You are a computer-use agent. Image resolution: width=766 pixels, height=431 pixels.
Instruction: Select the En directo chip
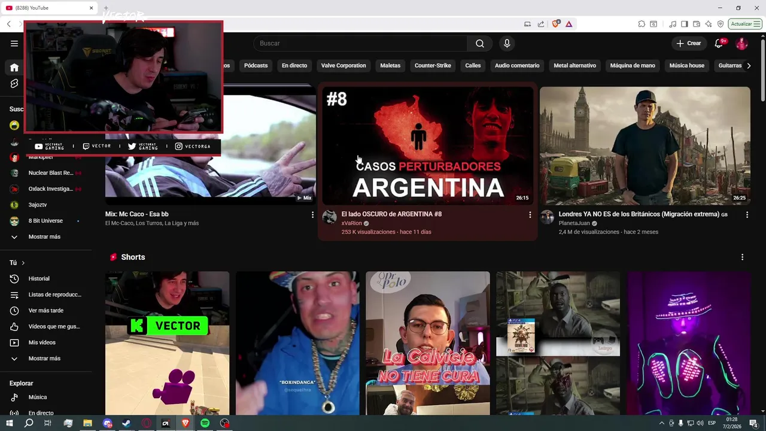click(294, 65)
